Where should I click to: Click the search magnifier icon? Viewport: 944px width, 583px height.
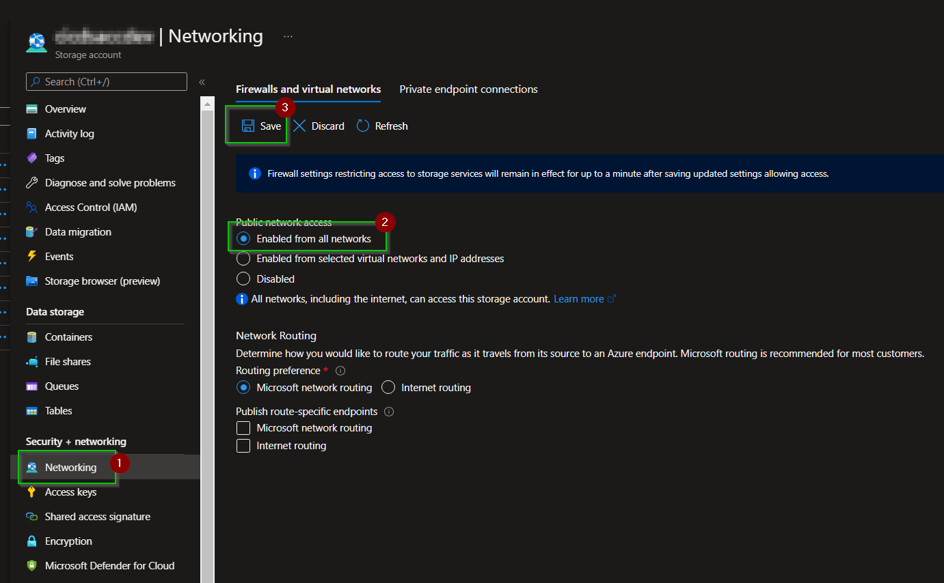[x=36, y=82]
